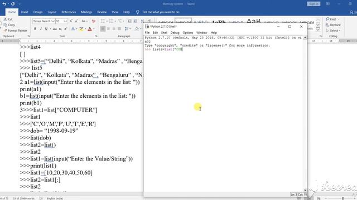
Task: Toggle Italic formatting
Action: click(x=41, y=29)
